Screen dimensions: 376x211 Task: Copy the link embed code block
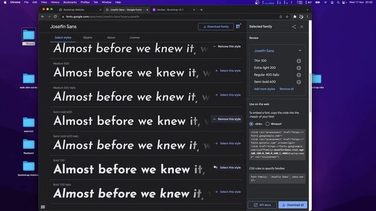click(x=277, y=145)
